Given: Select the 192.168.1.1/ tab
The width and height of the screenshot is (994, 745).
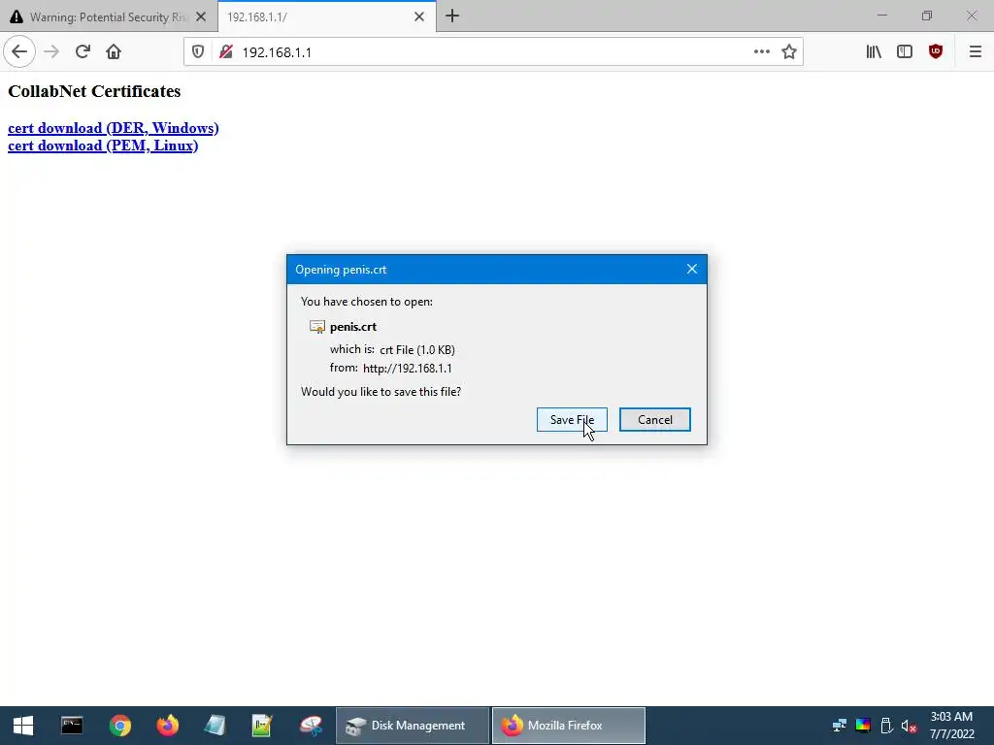Looking at the screenshot, I should pyautogui.click(x=327, y=17).
